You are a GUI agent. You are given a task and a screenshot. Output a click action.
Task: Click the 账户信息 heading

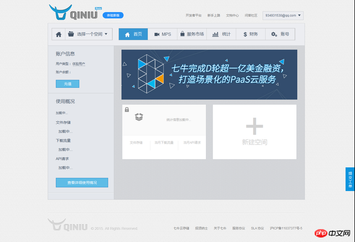tap(65, 54)
